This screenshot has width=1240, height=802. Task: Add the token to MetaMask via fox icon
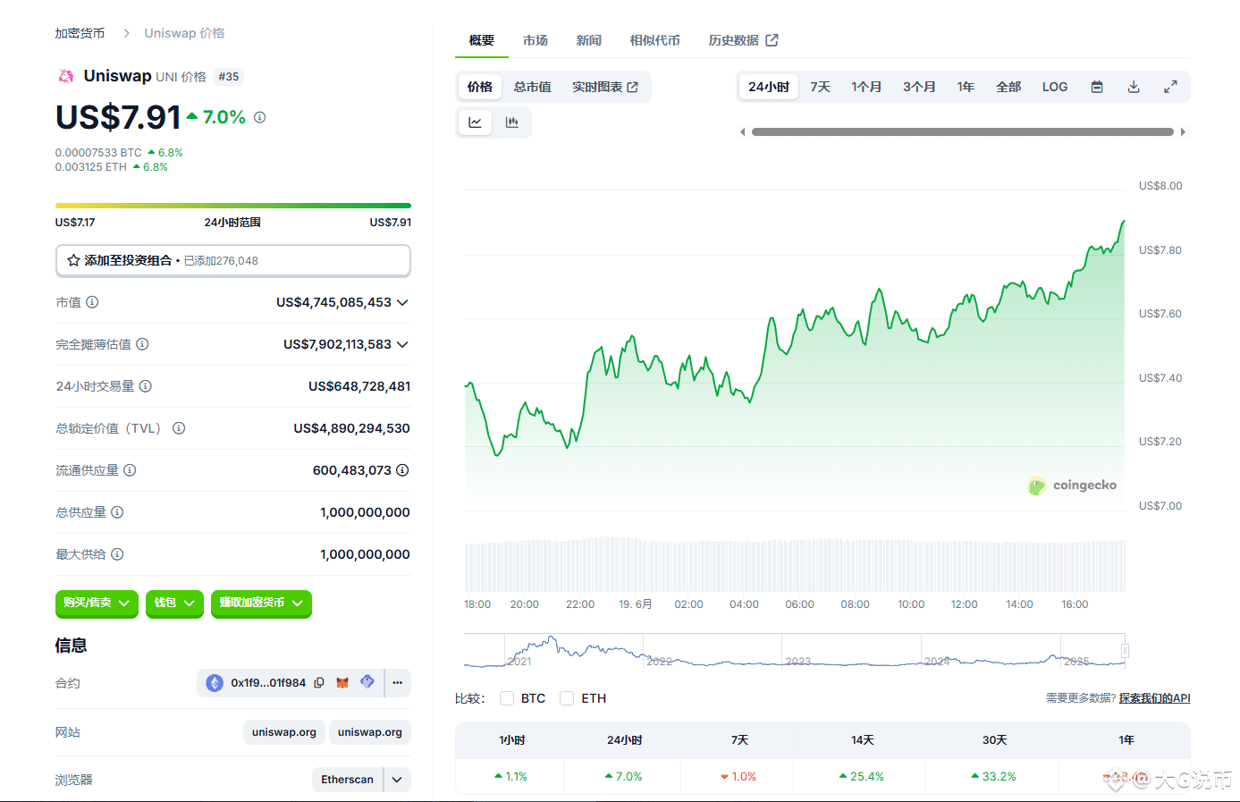click(x=342, y=683)
